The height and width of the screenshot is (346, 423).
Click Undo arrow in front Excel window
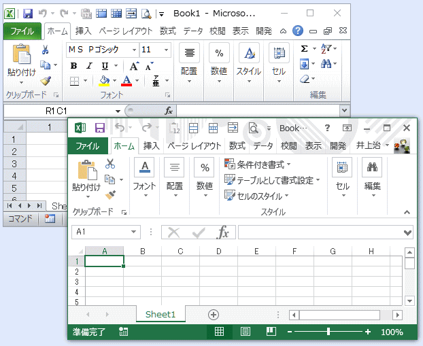pos(120,128)
